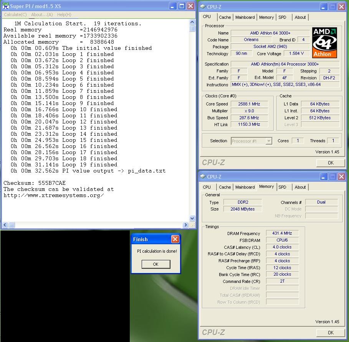The width and height of the screenshot is (349, 342).
Task: Click the Instructions value MMX, 3DNow!, SSE
Action: pos(285,84)
